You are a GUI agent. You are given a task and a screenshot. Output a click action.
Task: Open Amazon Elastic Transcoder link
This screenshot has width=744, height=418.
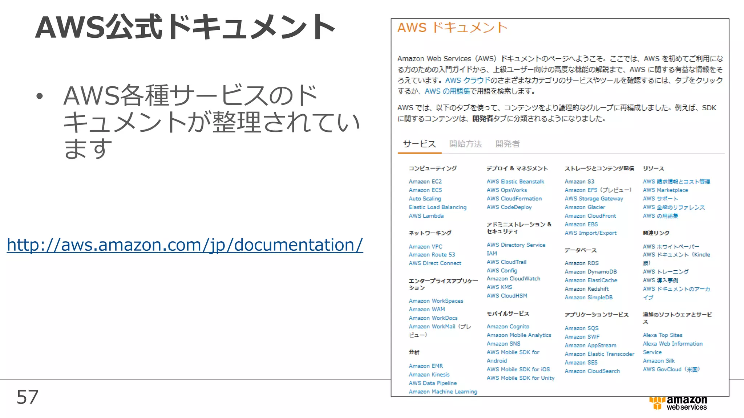[x=599, y=354]
